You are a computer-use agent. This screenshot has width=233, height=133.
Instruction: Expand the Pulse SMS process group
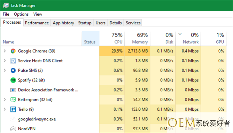[4, 70]
